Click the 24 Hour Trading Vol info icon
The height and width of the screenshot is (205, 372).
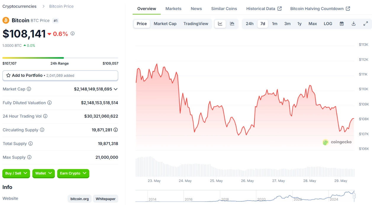tap(45, 116)
